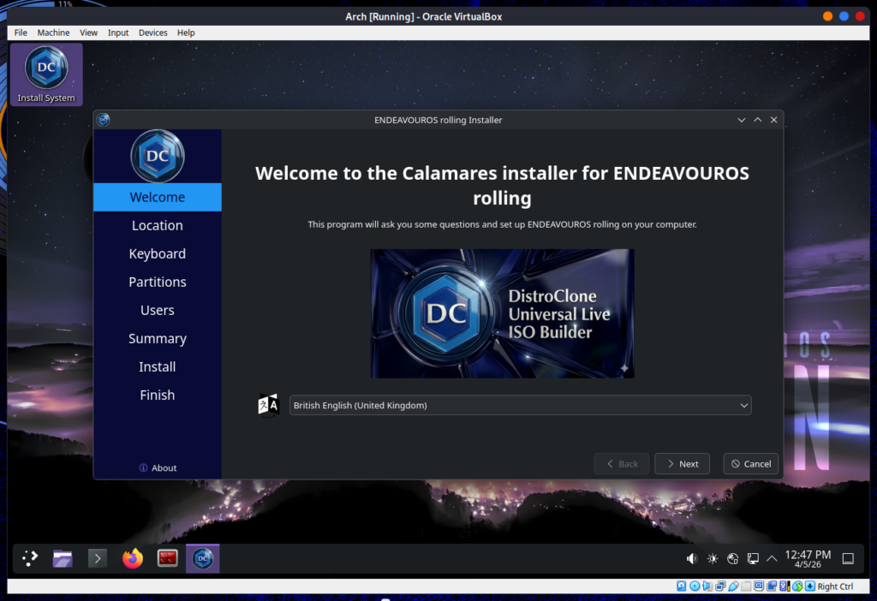Viewport: 877px width, 601px height.
Task: Click the language translation icon beside the dropdown
Action: coord(268,404)
